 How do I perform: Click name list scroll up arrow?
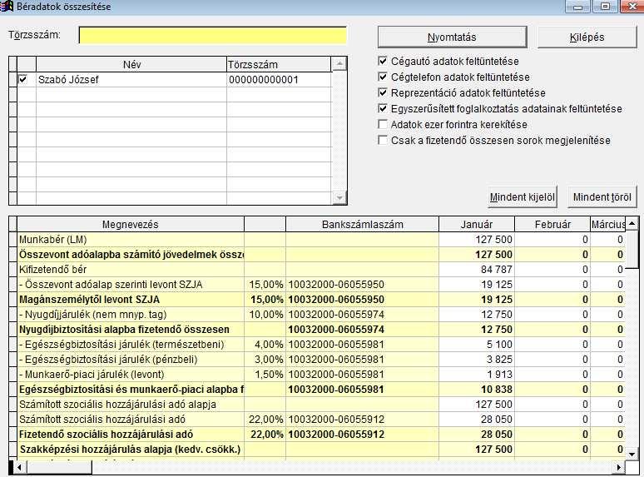pos(339,63)
